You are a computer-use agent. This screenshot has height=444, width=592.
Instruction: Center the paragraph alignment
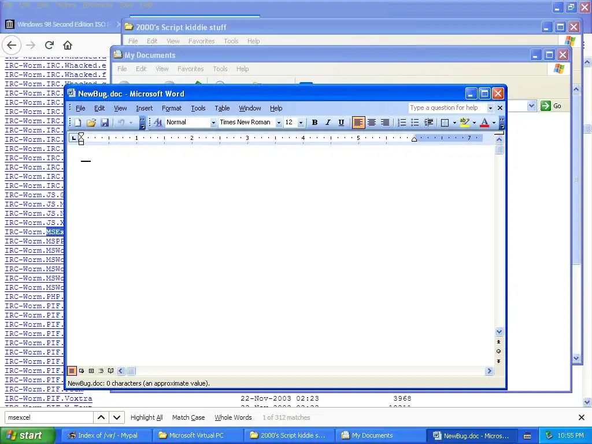(372, 123)
